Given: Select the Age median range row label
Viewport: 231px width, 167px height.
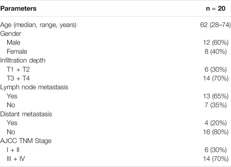Looking at the screenshot, I should 38,25.
